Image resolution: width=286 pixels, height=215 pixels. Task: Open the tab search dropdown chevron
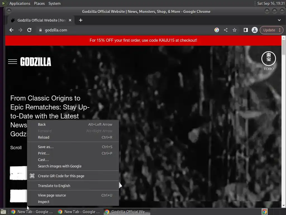[279, 20]
